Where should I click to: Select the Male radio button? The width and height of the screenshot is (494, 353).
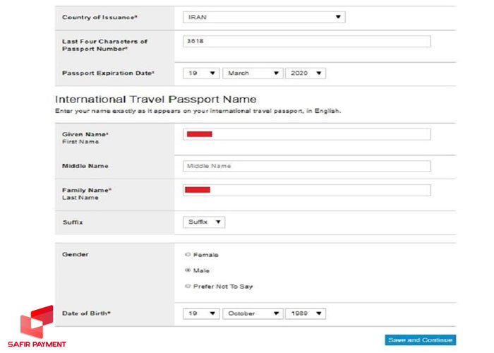click(187, 270)
